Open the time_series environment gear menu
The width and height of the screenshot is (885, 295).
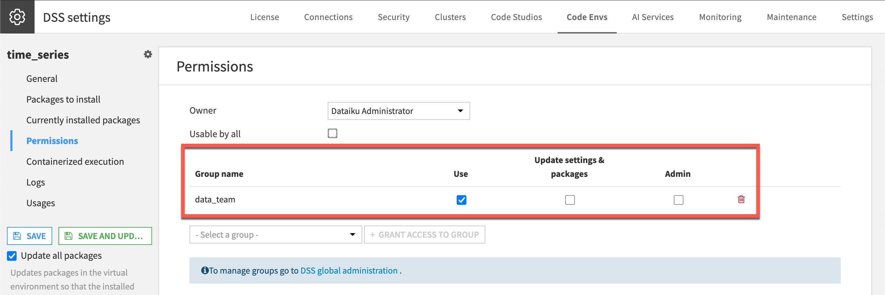[x=148, y=54]
